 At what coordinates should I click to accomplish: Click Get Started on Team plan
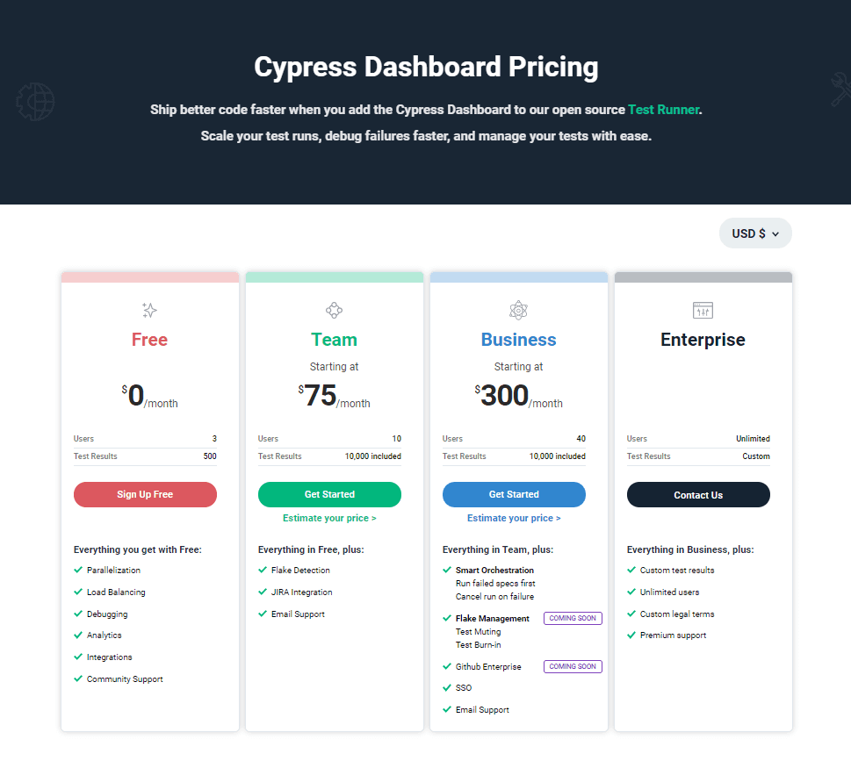tap(329, 494)
